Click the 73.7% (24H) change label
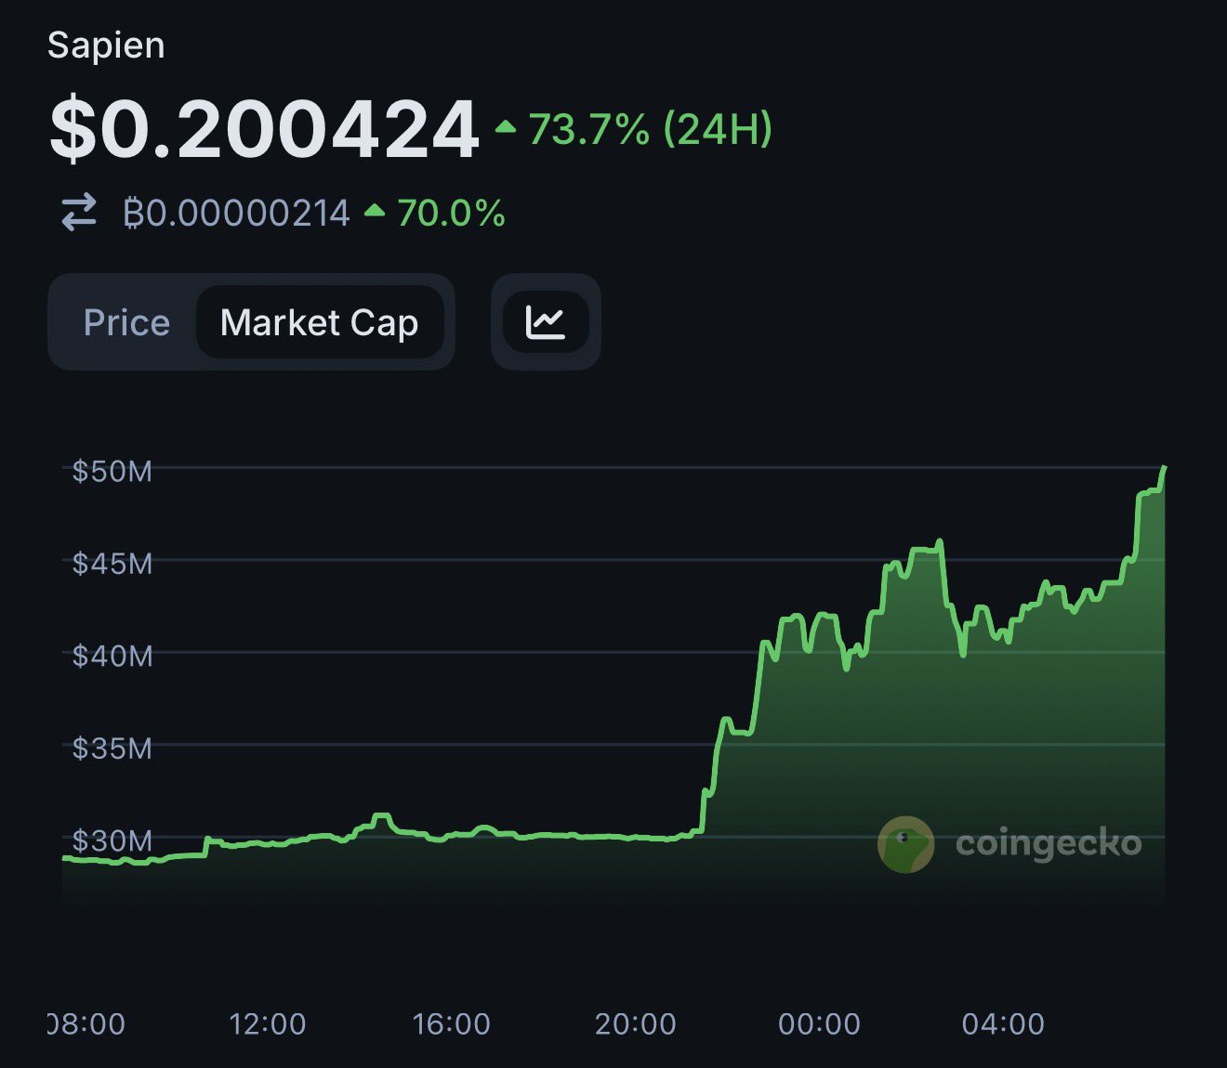The width and height of the screenshot is (1227, 1068). [x=650, y=129]
